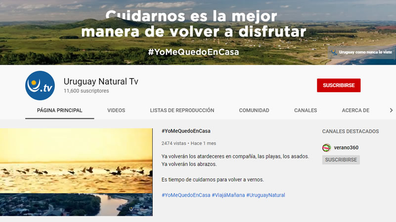Open the bold #YoMeQuedoEnCasa video title
Viewport: 396px width, 222px height.
pyautogui.click(x=186, y=131)
